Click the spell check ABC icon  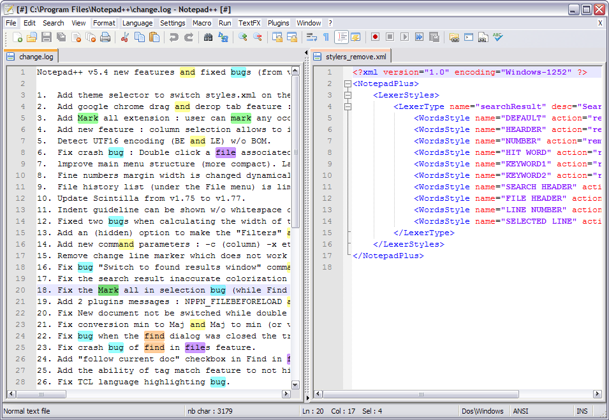point(498,38)
